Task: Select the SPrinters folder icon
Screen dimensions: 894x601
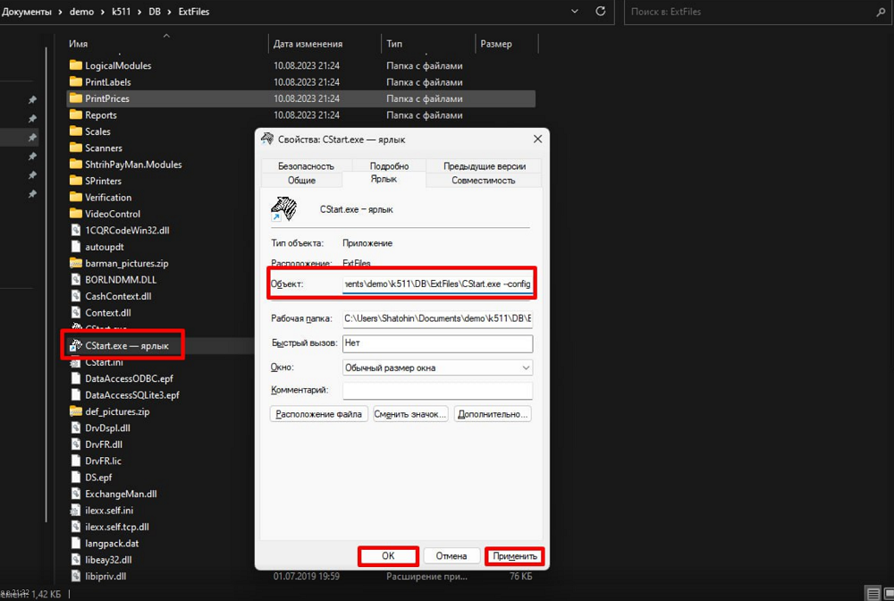Action: click(x=75, y=182)
